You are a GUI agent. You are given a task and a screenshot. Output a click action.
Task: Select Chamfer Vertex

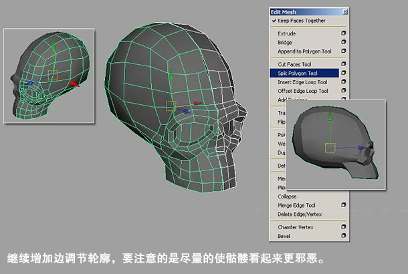[296, 227]
